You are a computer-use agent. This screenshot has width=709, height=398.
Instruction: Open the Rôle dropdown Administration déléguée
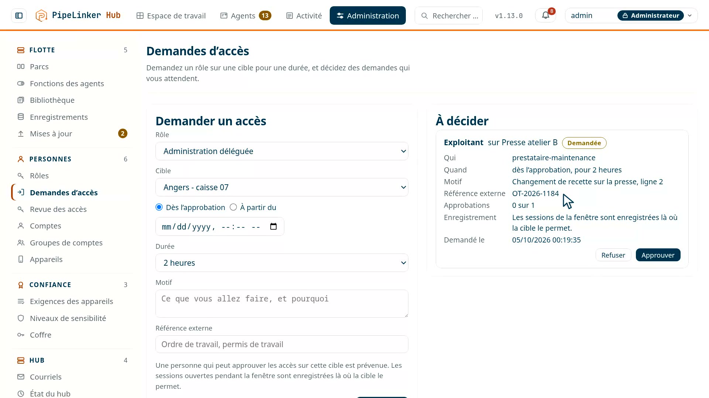tap(282, 151)
